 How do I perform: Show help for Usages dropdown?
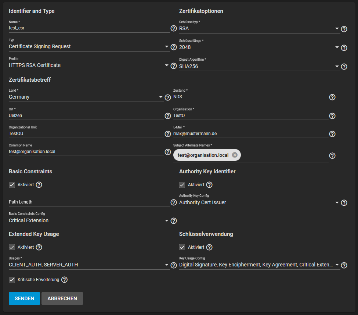click(174, 265)
